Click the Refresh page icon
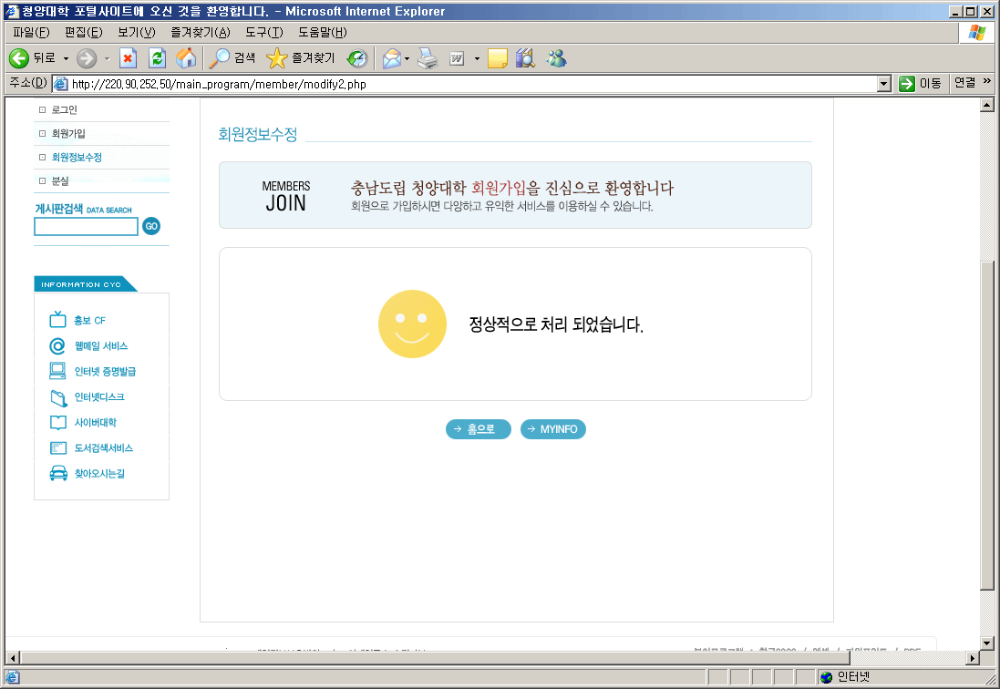This screenshot has width=1000, height=689. tap(157, 58)
